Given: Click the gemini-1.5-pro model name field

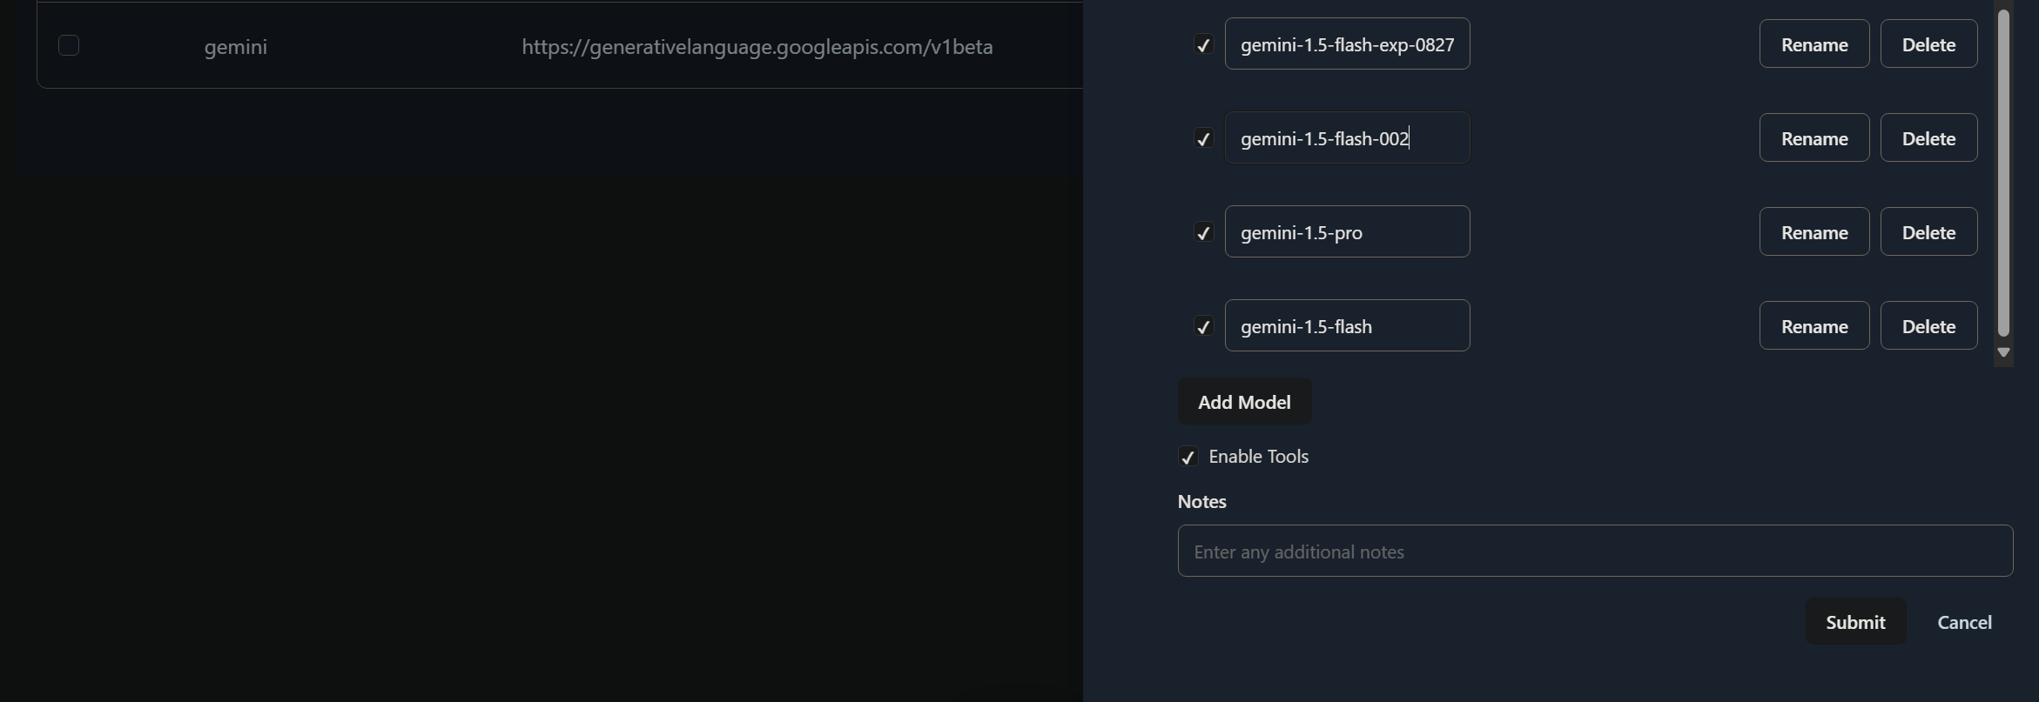Looking at the screenshot, I should (1347, 231).
